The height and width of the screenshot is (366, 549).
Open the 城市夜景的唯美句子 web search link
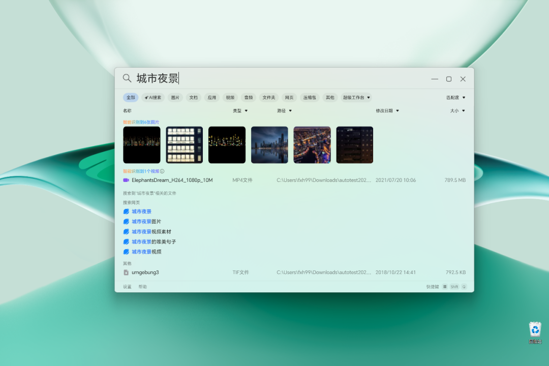coord(154,242)
